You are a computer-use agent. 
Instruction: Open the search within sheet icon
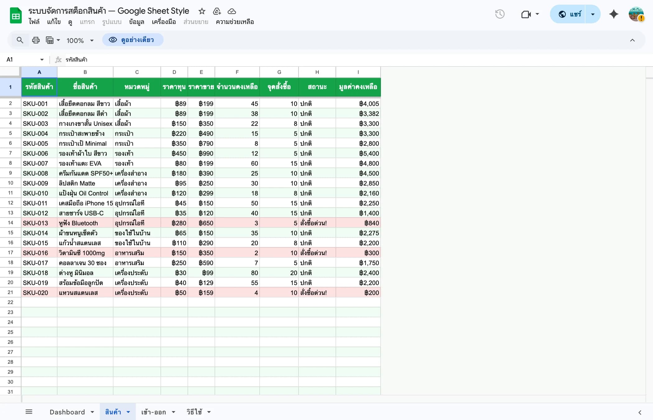(x=20, y=40)
